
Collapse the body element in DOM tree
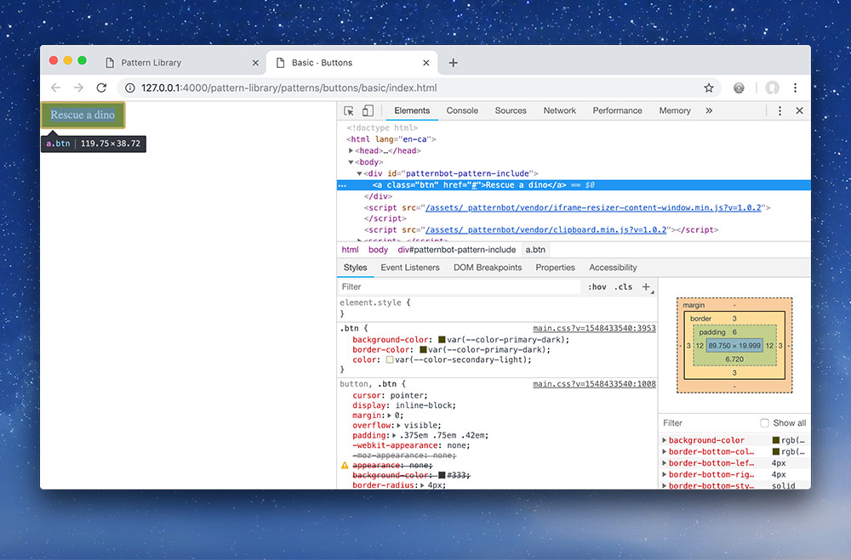[x=351, y=162]
